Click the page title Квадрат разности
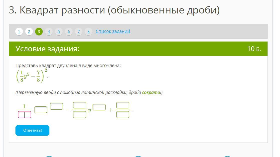The height and width of the screenshot is (157, 280). click(x=114, y=10)
